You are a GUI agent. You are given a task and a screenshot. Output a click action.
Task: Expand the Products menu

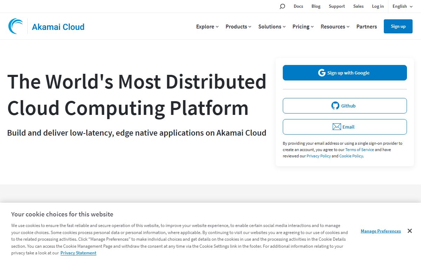(239, 27)
